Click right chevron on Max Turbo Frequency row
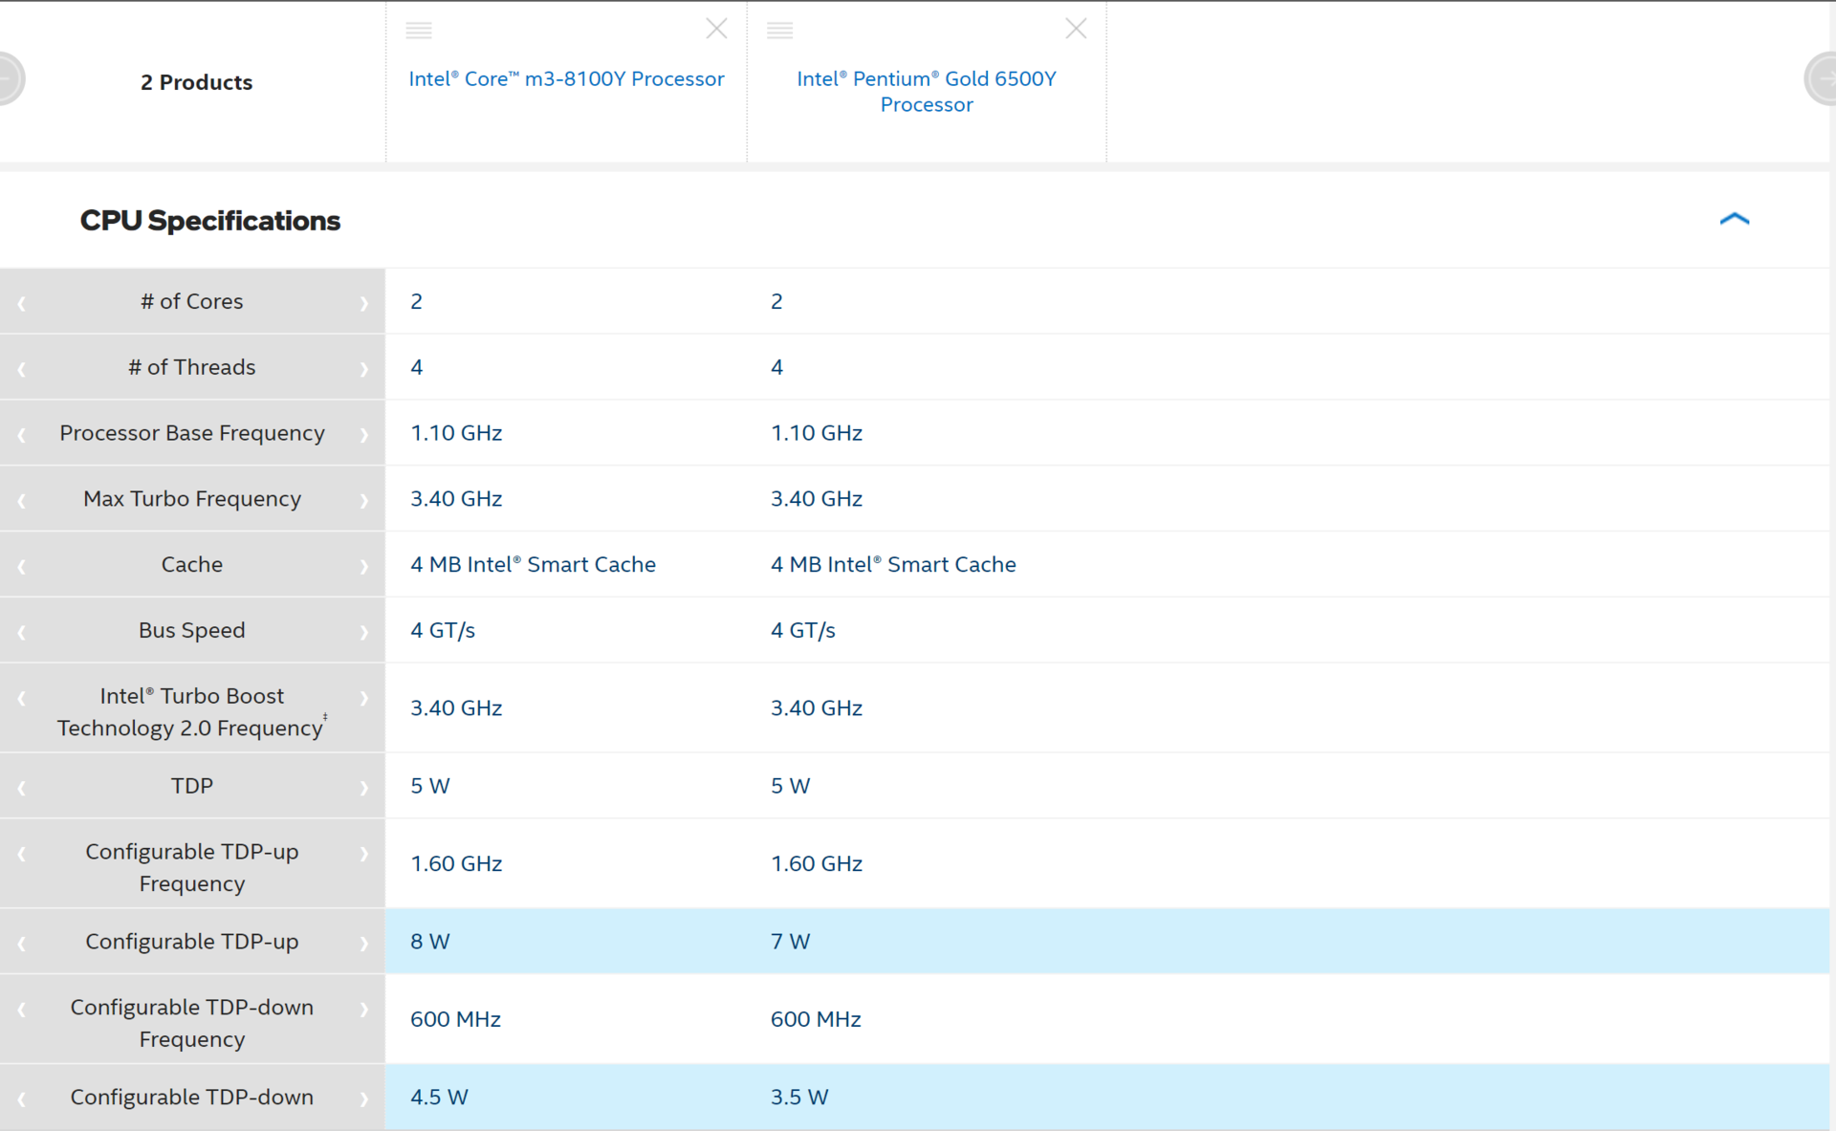 (x=363, y=501)
